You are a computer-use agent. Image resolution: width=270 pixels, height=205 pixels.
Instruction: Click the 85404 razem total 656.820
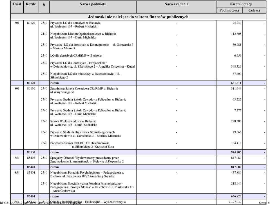(x=236, y=196)
